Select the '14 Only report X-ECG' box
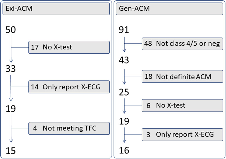The width and height of the screenshot is (226, 159). [x=69, y=87]
